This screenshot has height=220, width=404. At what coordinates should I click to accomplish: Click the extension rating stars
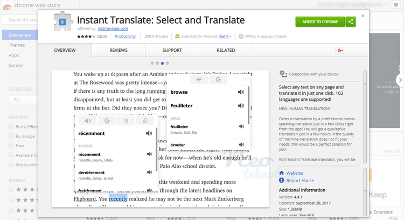(86, 36)
